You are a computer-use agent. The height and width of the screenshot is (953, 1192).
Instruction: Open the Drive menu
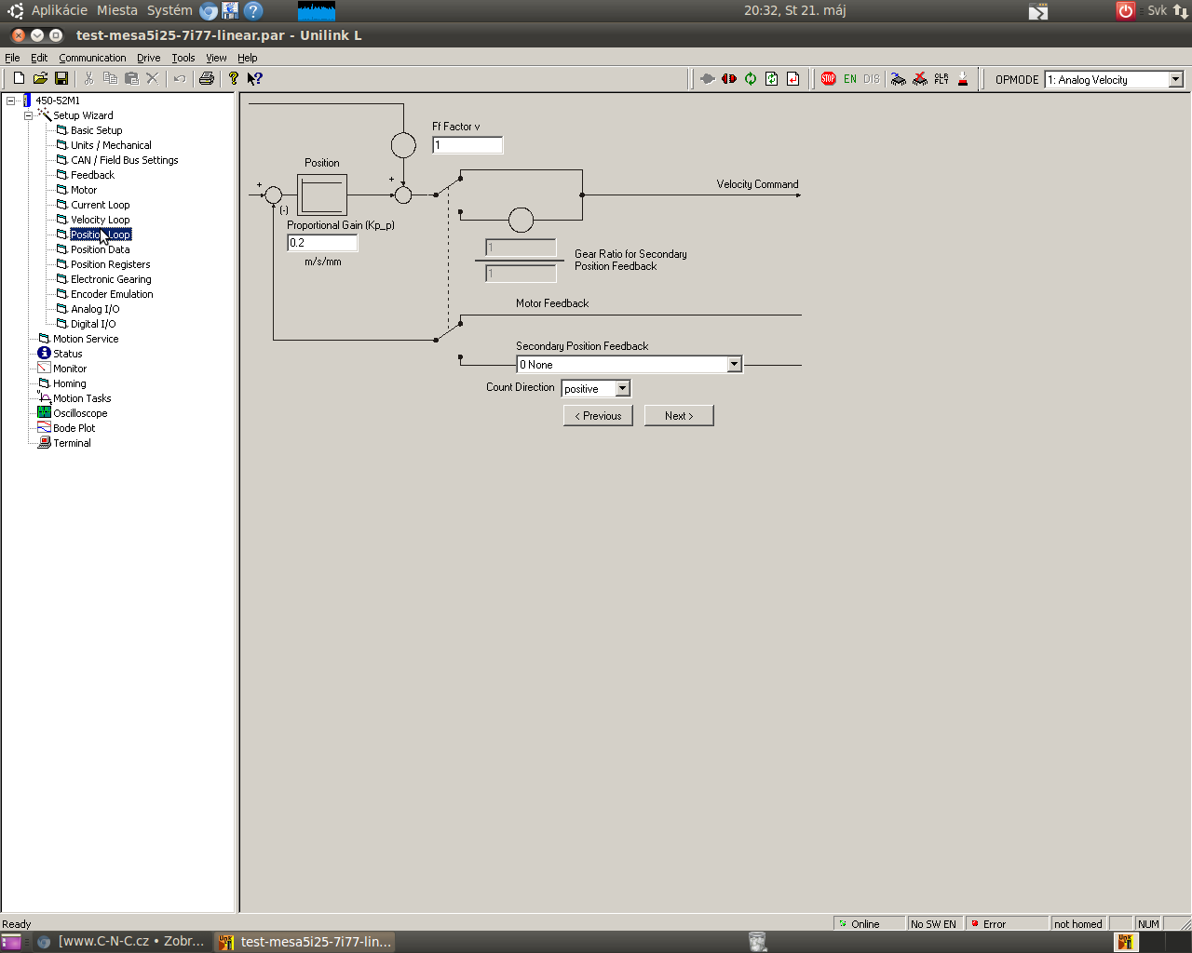pos(149,58)
